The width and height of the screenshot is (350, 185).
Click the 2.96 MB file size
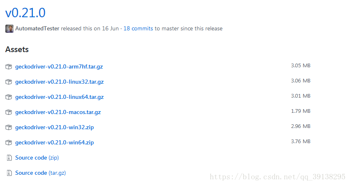point(301,126)
